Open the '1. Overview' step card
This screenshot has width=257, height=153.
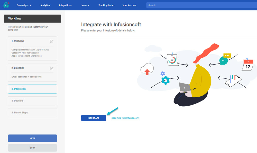tap(32, 48)
